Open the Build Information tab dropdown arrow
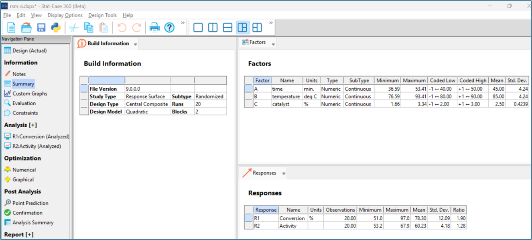The width and height of the screenshot is (532, 240). (x=135, y=44)
